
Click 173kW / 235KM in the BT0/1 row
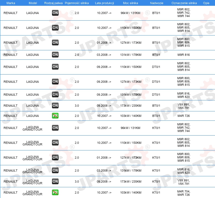pos(131,106)
